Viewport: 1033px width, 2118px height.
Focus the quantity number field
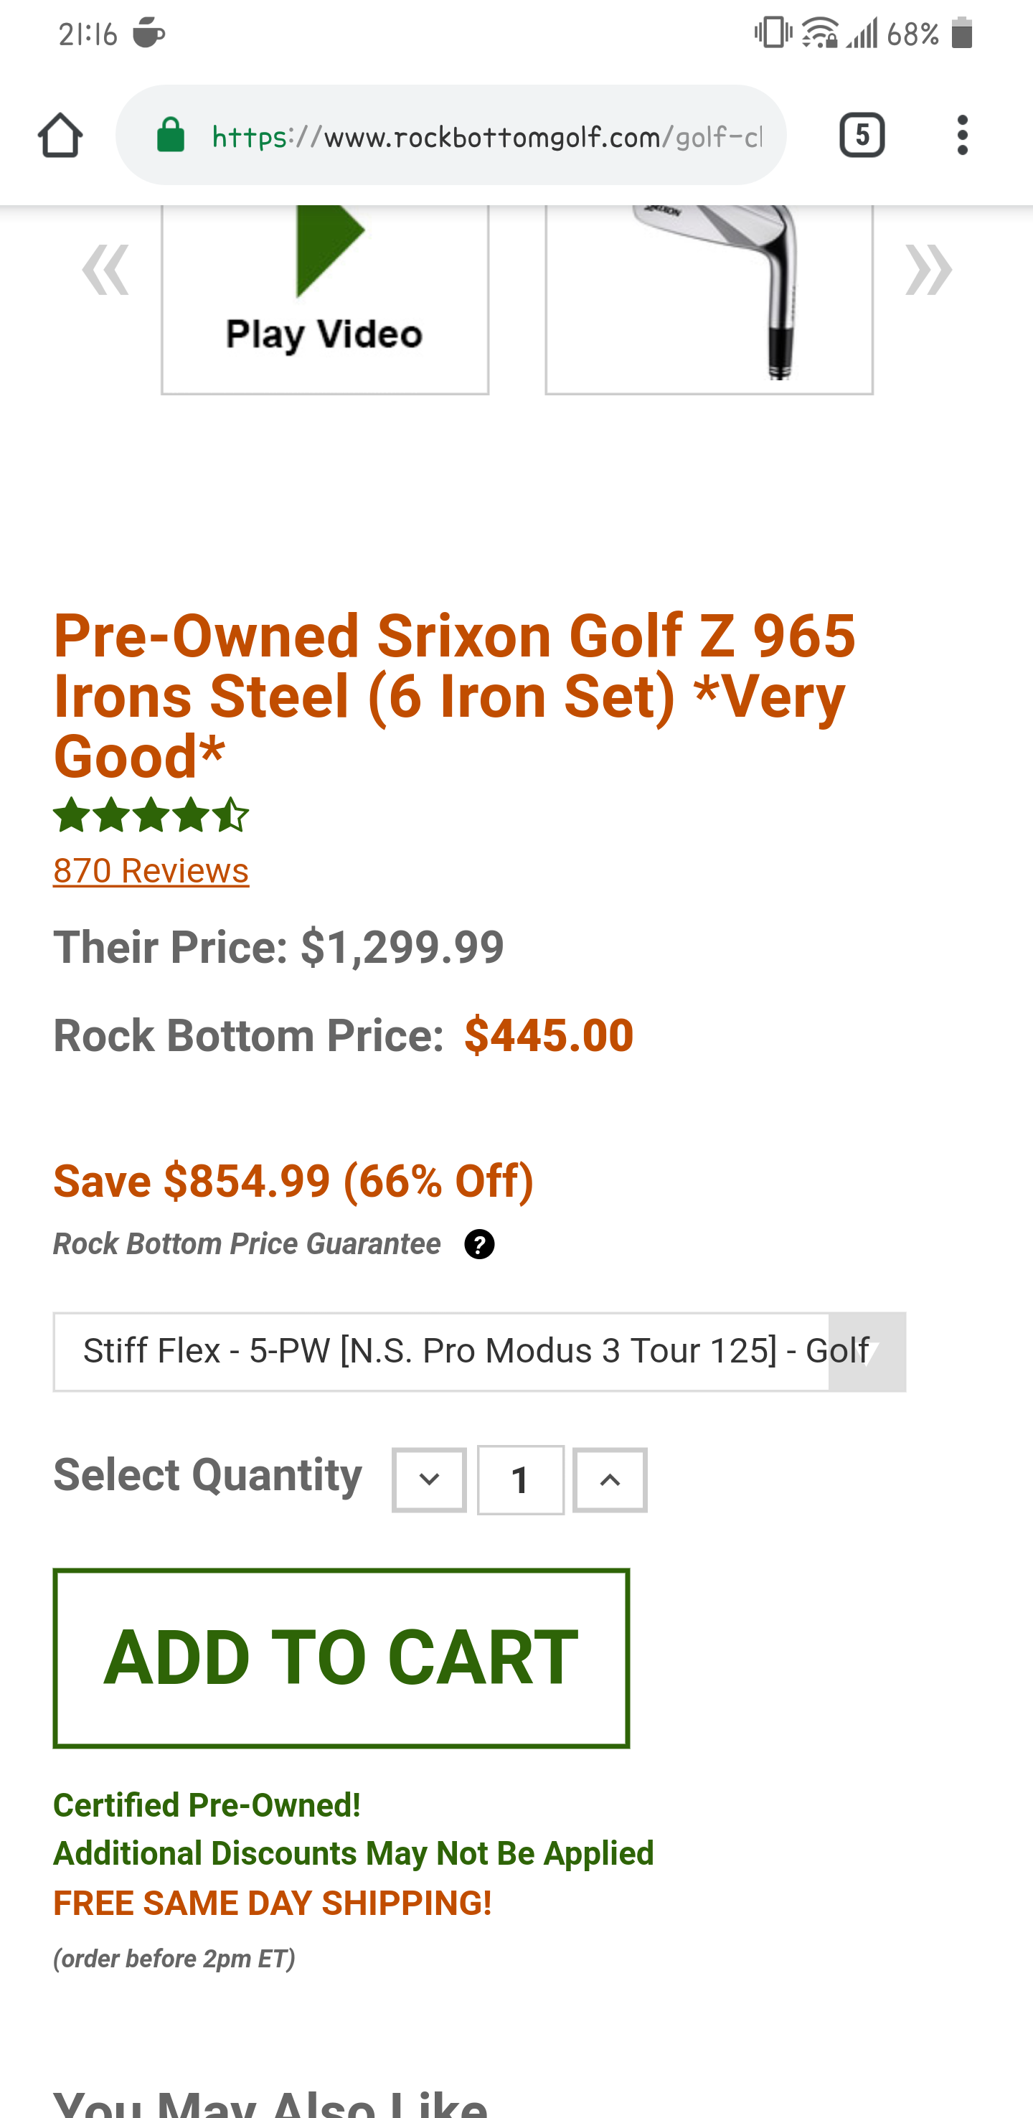point(520,1480)
